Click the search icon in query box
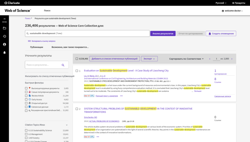The image size is (250, 142). (28, 34)
